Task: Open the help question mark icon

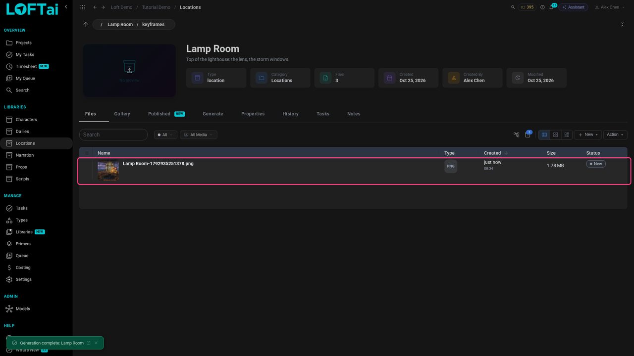Action: [x=542, y=7]
